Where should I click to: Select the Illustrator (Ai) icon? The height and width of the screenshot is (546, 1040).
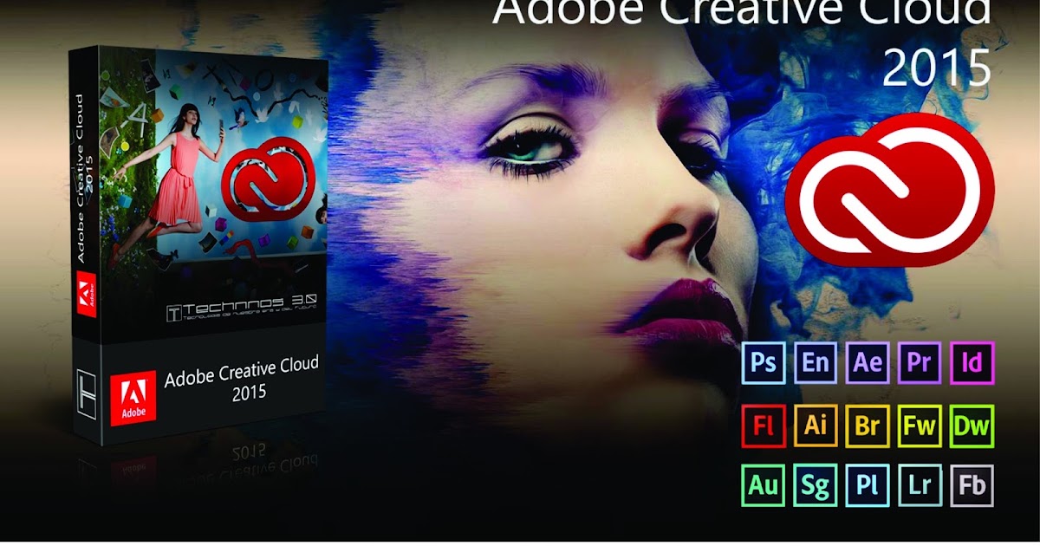[x=816, y=426]
